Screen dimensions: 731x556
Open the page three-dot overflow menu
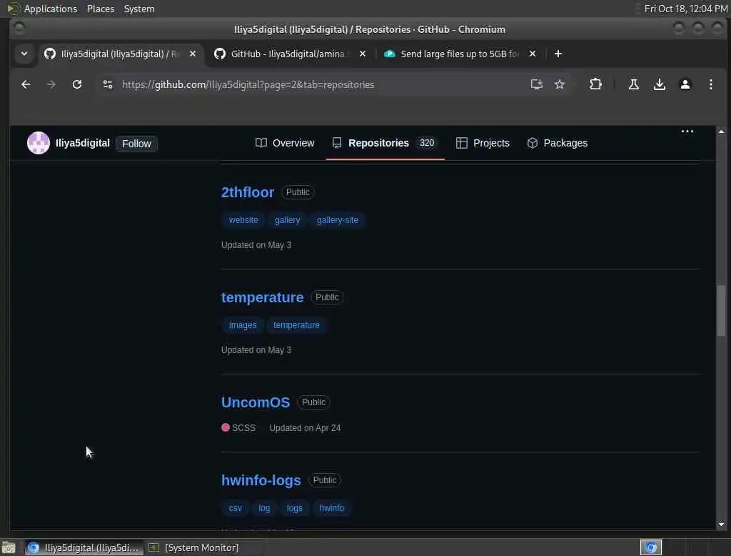(687, 131)
